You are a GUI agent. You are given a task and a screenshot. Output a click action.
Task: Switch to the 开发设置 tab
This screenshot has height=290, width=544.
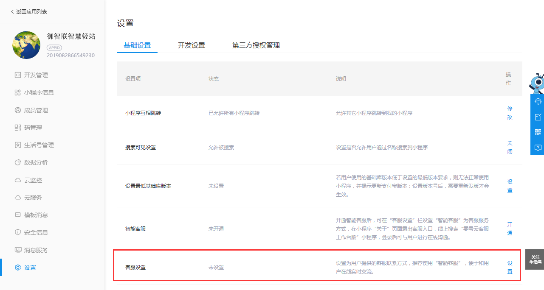point(192,45)
